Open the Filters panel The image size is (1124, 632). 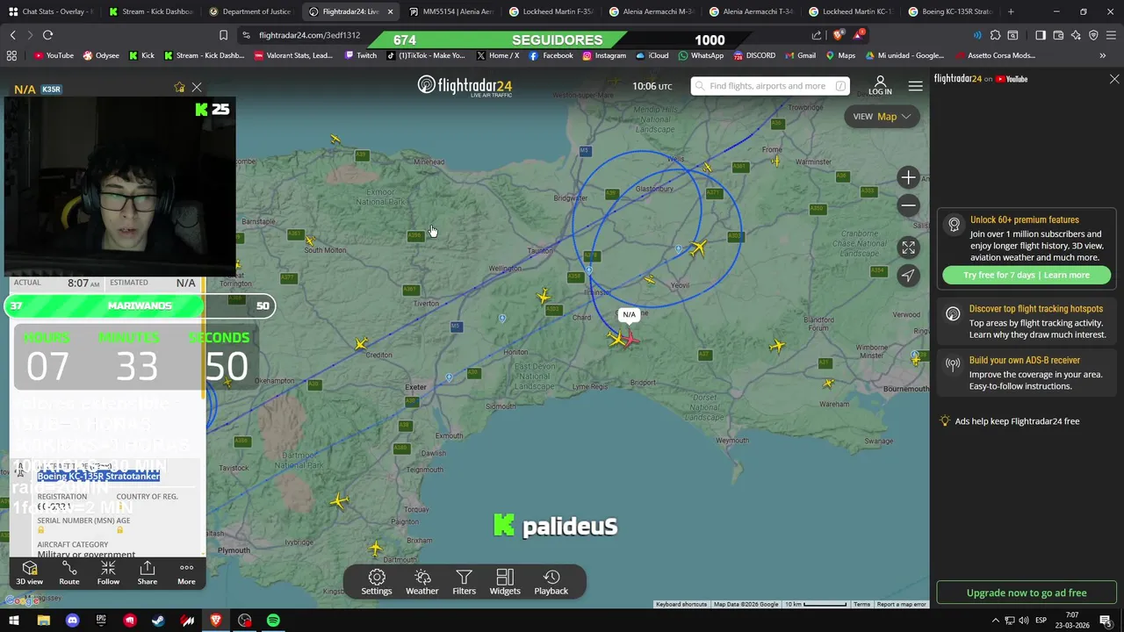coord(464,582)
